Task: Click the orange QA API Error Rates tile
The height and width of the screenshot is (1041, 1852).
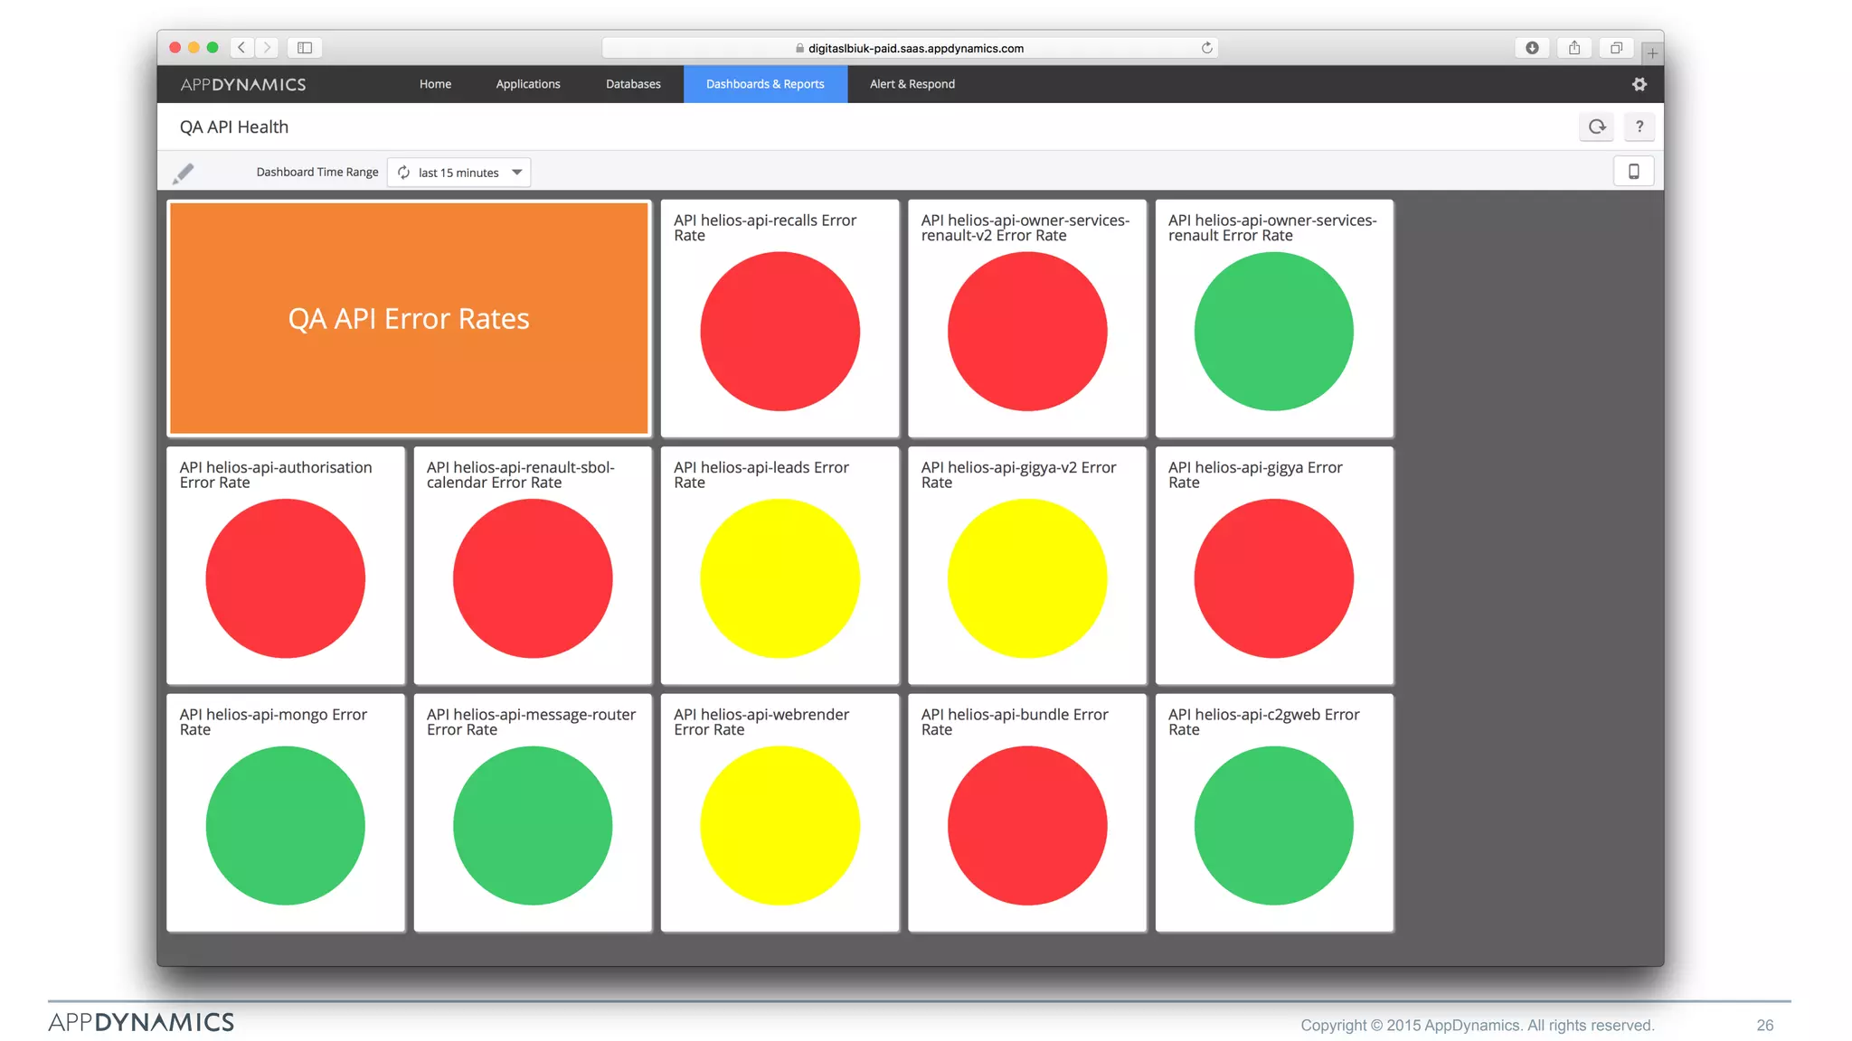Action: [x=409, y=318]
